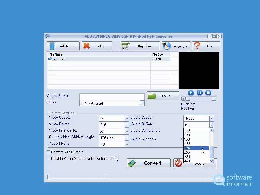260x195 pixels.
Task: Open the Audio Codec dropdown
Action: tap(211, 118)
